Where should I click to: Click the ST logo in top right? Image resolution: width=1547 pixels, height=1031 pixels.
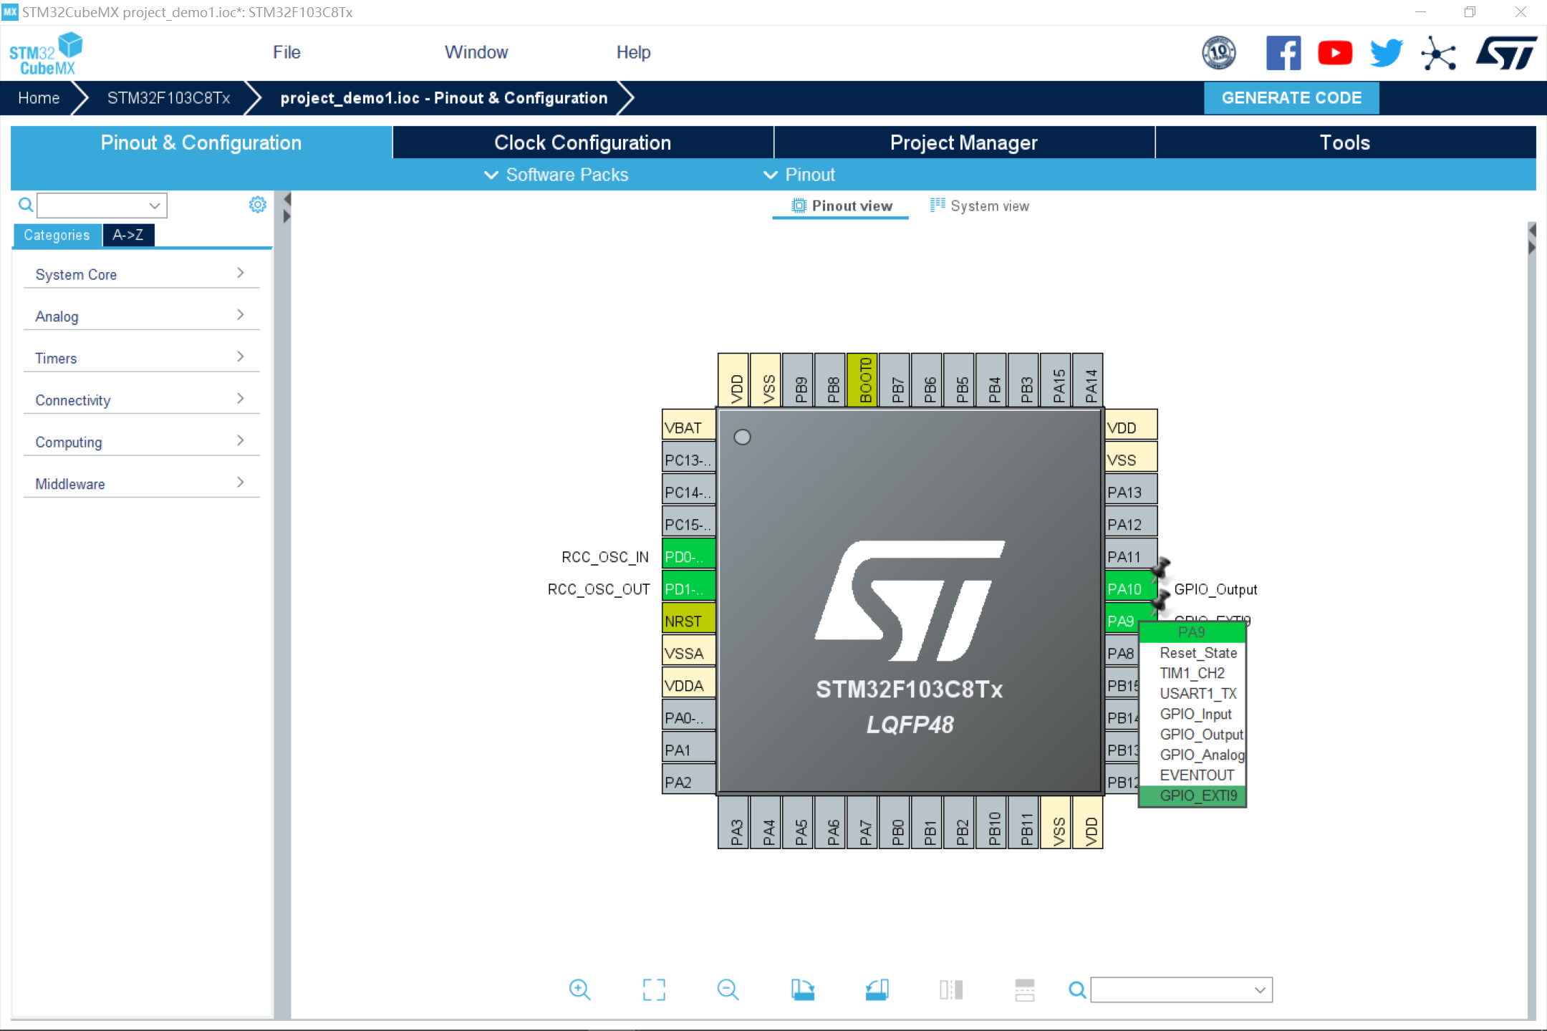(1506, 53)
